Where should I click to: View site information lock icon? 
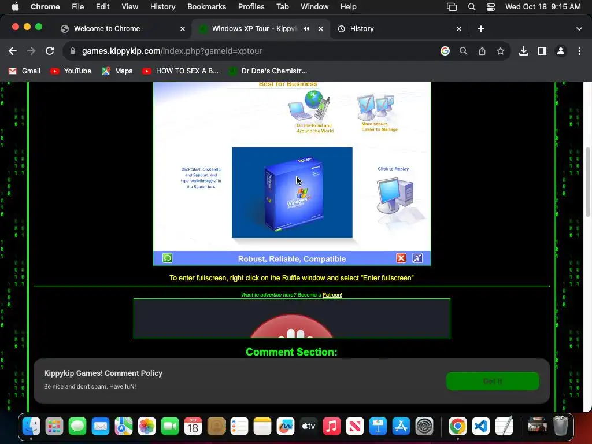pyautogui.click(x=73, y=51)
